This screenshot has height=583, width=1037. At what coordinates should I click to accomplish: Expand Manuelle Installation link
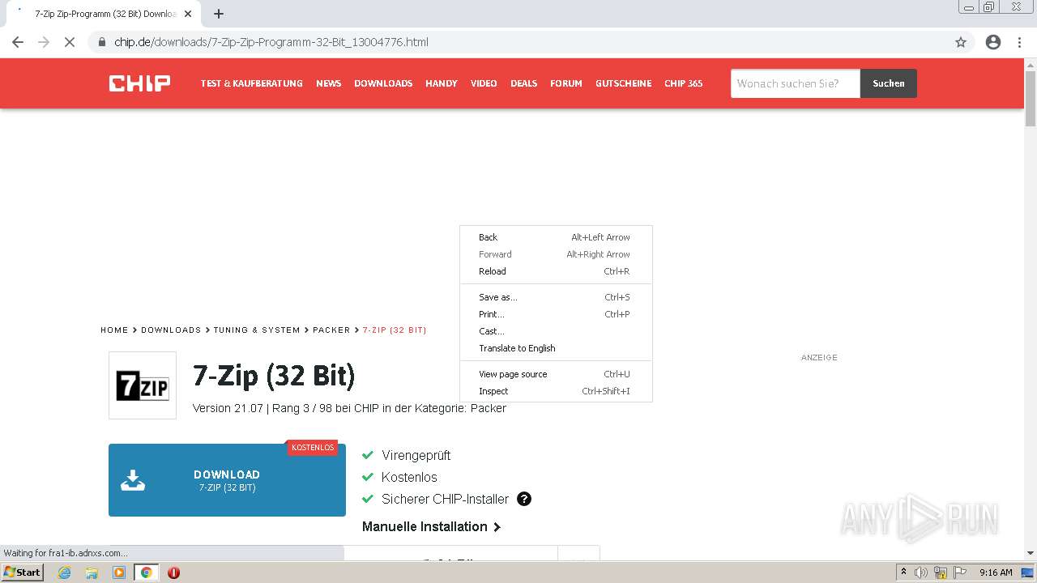coord(431,526)
